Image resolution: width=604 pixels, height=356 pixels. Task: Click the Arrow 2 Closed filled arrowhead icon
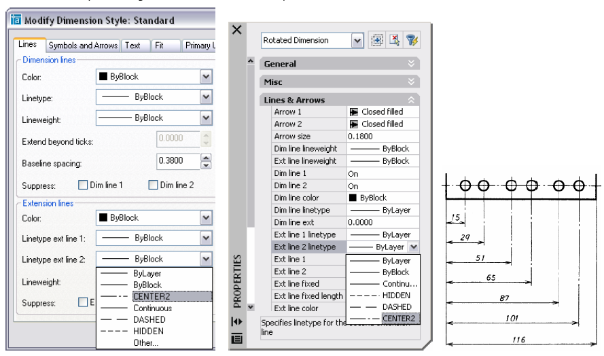click(x=353, y=124)
